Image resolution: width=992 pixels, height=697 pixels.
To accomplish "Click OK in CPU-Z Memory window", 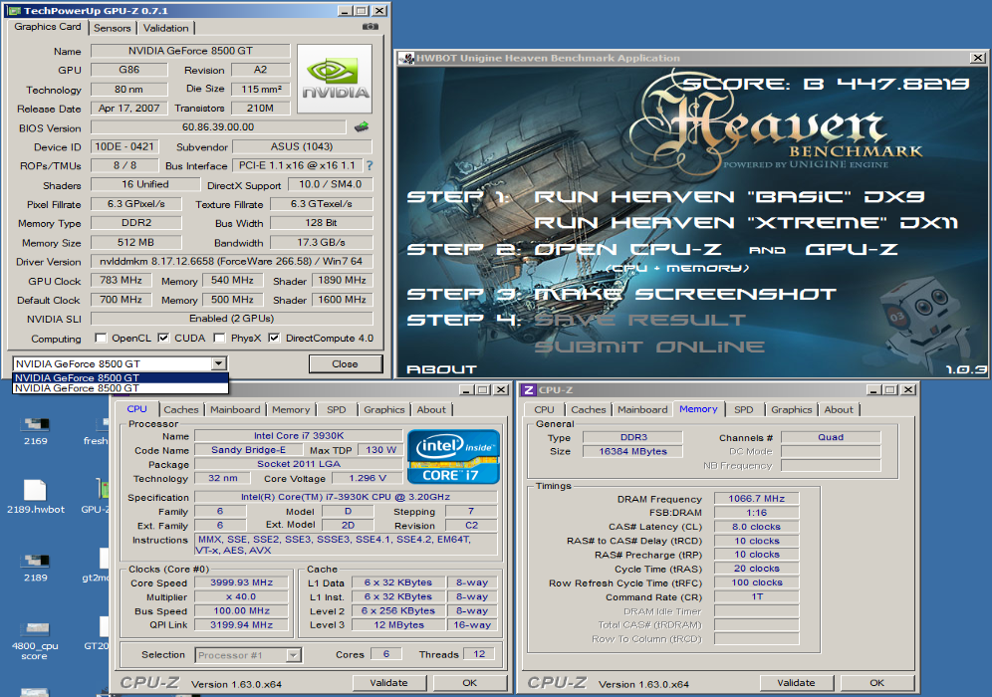I will pyautogui.click(x=876, y=683).
